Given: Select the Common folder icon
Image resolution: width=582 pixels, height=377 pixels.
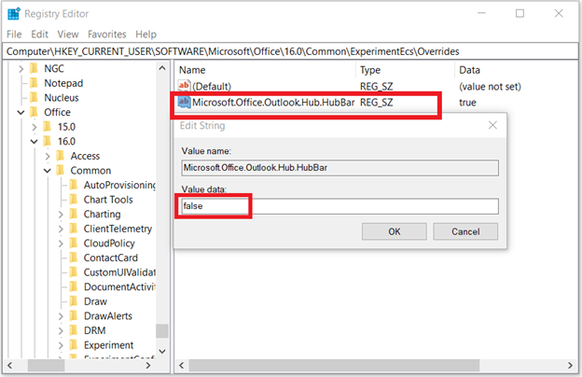Looking at the screenshot, I should tap(61, 170).
